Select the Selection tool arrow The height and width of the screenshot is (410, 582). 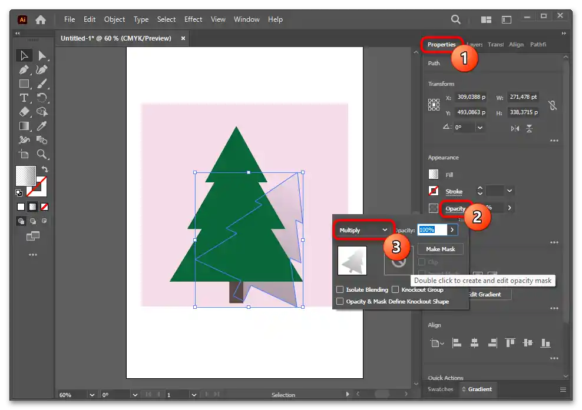(24, 56)
